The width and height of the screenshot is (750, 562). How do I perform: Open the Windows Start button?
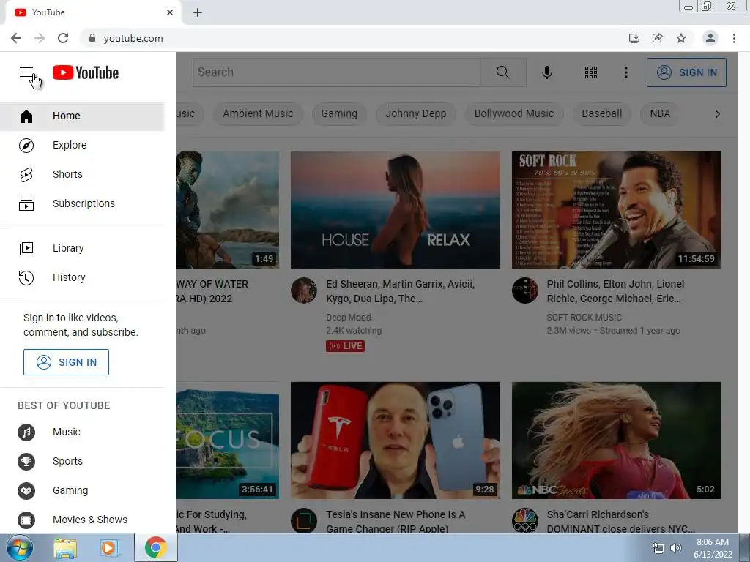tap(20, 547)
